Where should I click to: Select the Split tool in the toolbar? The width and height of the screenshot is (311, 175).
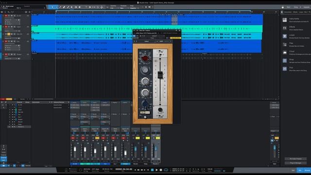pyautogui.click(x=60, y=7)
